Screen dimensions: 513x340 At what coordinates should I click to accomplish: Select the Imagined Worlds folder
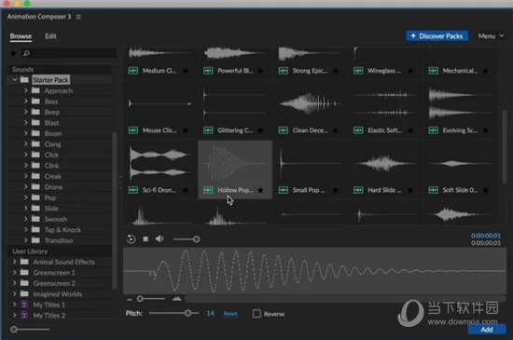point(57,294)
